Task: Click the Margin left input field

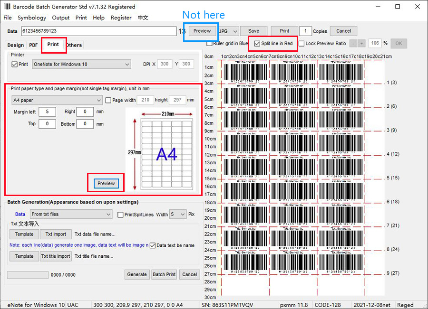Action: point(47,112)
